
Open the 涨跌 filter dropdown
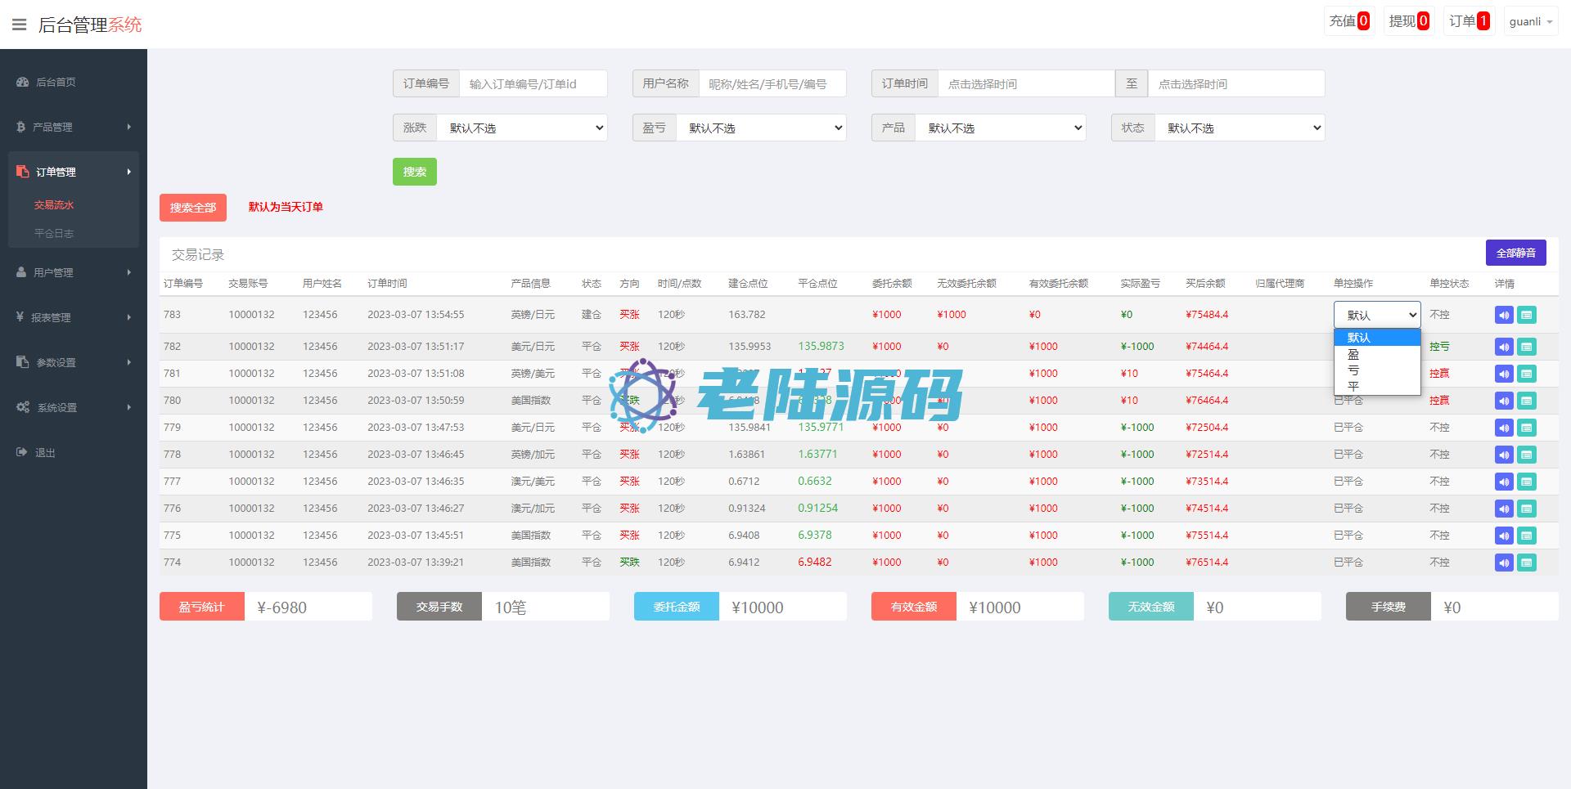coord(522,128)
